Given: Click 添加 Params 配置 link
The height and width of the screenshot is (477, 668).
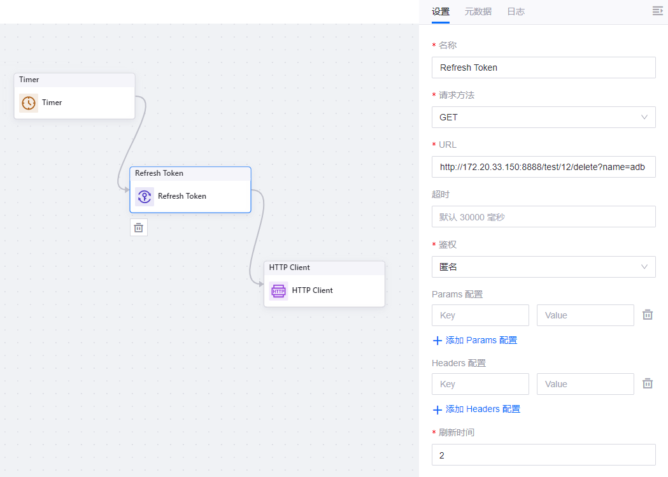Looking at the screenshot, I should coord(481,340).
